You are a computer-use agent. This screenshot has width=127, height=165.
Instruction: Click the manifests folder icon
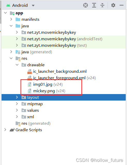tap(18, 19)
